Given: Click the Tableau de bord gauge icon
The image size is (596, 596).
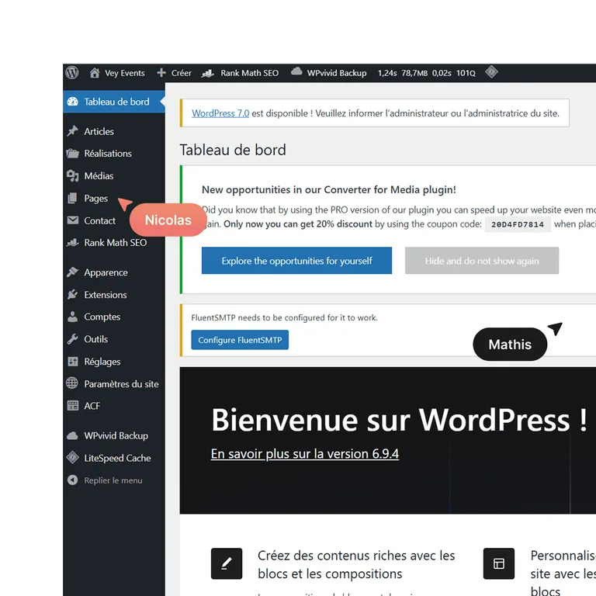Looking at the screenshot, I should 73,102.
